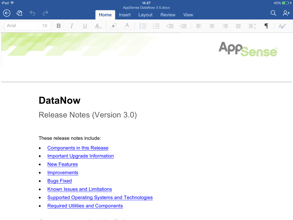The height and width of the screenshot is (220, 293).
Task: Select the AppSense logo image
Action: click(248, 49)
